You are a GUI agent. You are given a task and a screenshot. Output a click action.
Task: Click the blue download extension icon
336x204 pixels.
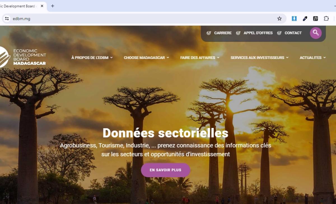click(294, 19)
